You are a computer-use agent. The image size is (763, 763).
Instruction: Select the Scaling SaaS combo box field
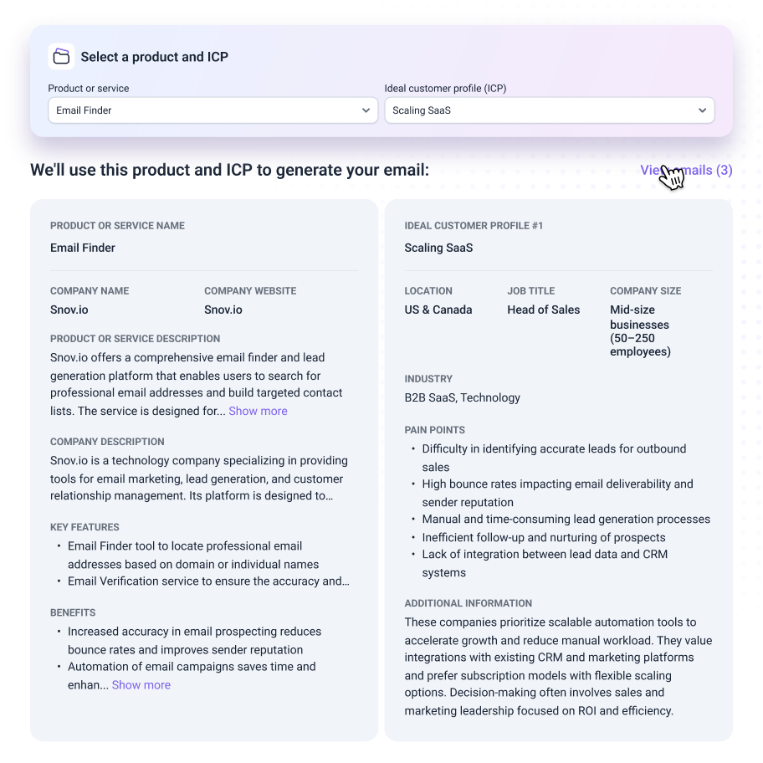pyautogui.click(x=550, y=110)
